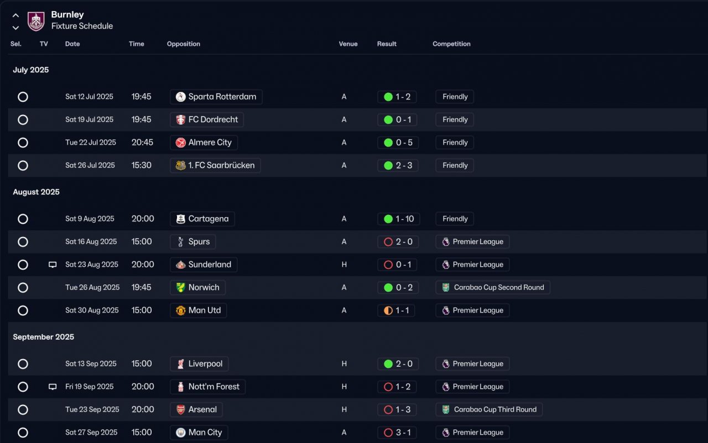Select the Man City fixture radio button

pos(23,433)
